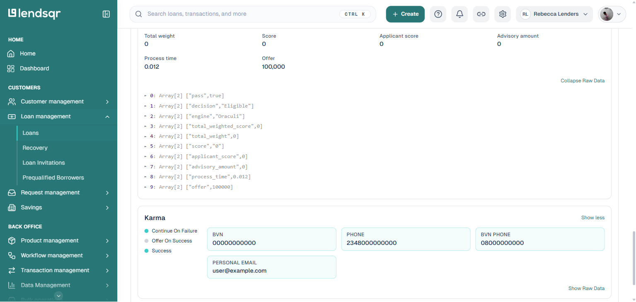Click the BVN value 00000000000
The image size is (636, 302).
click(x=234, y=243)
